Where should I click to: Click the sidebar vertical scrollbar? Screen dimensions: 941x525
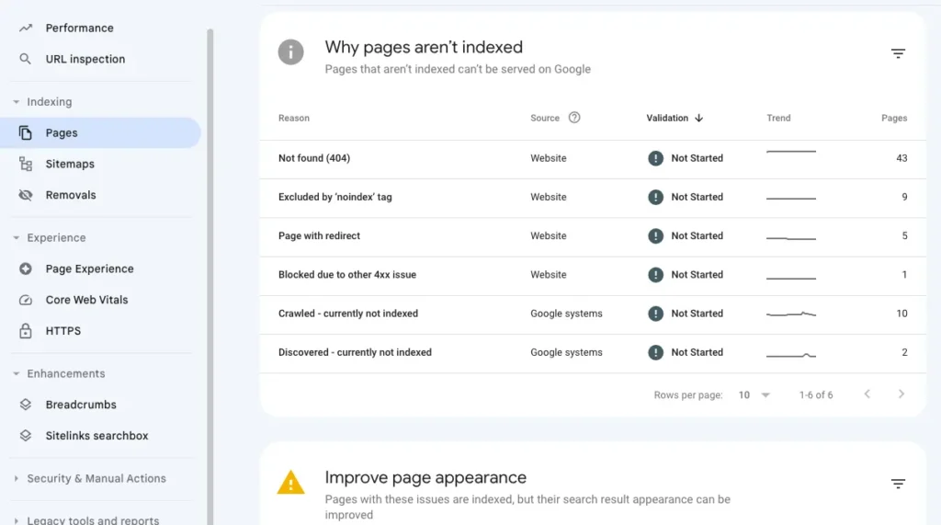(210, 277)
